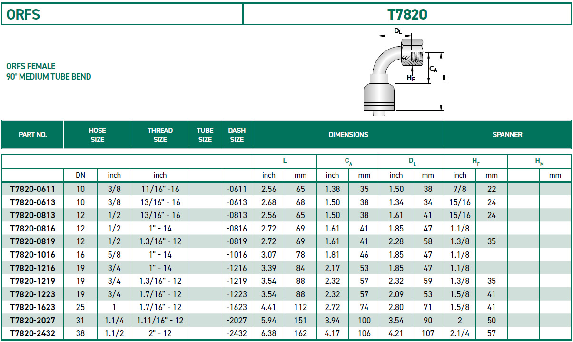Click dash size -1623
573x342 pixels.
(x=237, y=307)
